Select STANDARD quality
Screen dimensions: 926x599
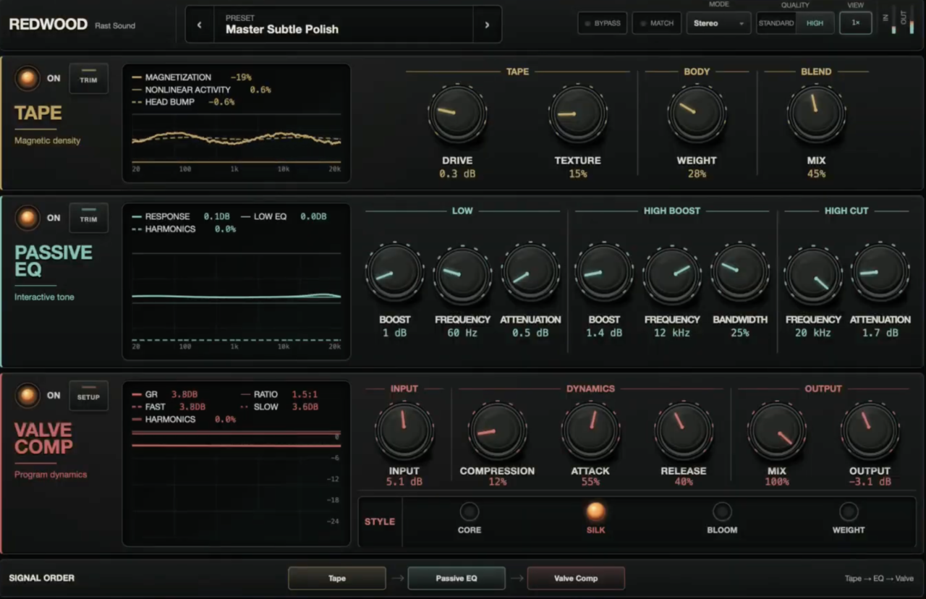tap(776, 23)
